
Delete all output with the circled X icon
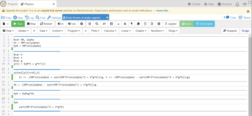coord(82,24)
